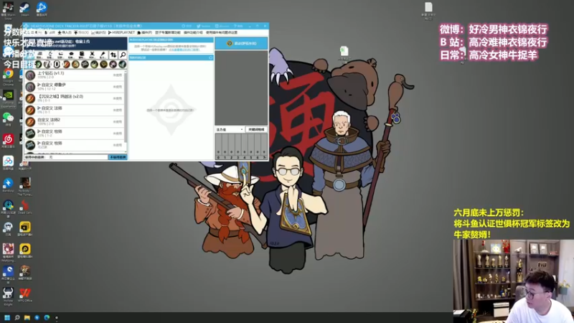Open the 统计 (Statistics) menu
This screenshot has width=574, height=323.
point(98,32)
